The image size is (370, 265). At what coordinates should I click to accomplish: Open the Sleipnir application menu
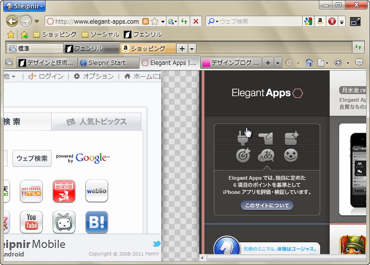pos(25,6)
